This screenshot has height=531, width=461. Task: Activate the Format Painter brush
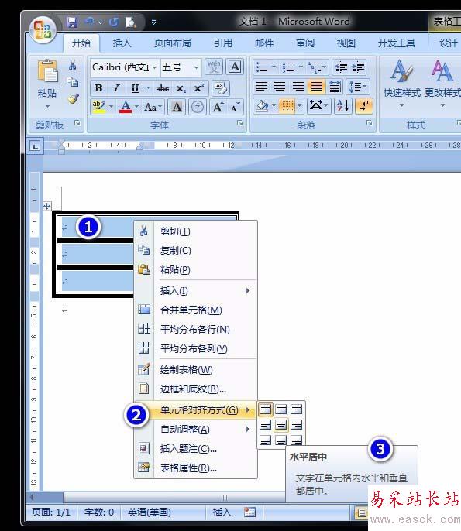tap(73, 98)
